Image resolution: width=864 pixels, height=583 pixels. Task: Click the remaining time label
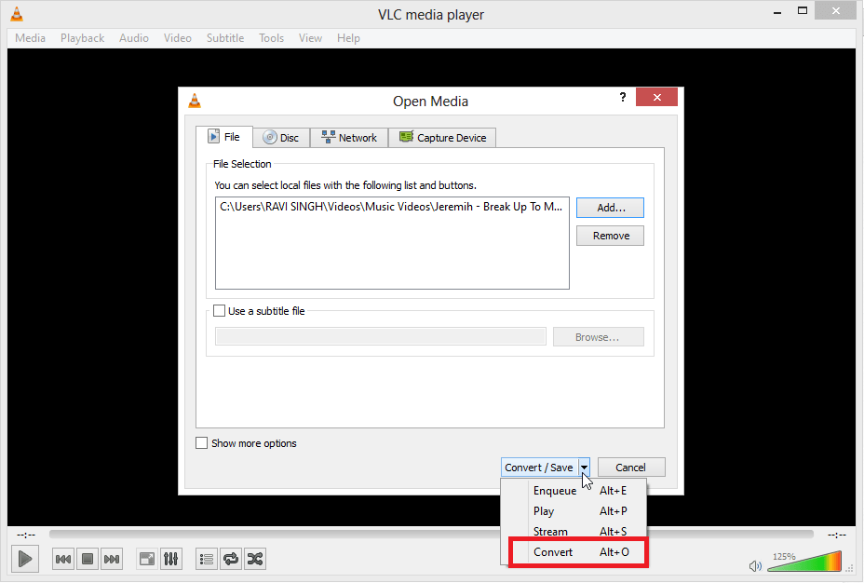click(x=836, y=535)
